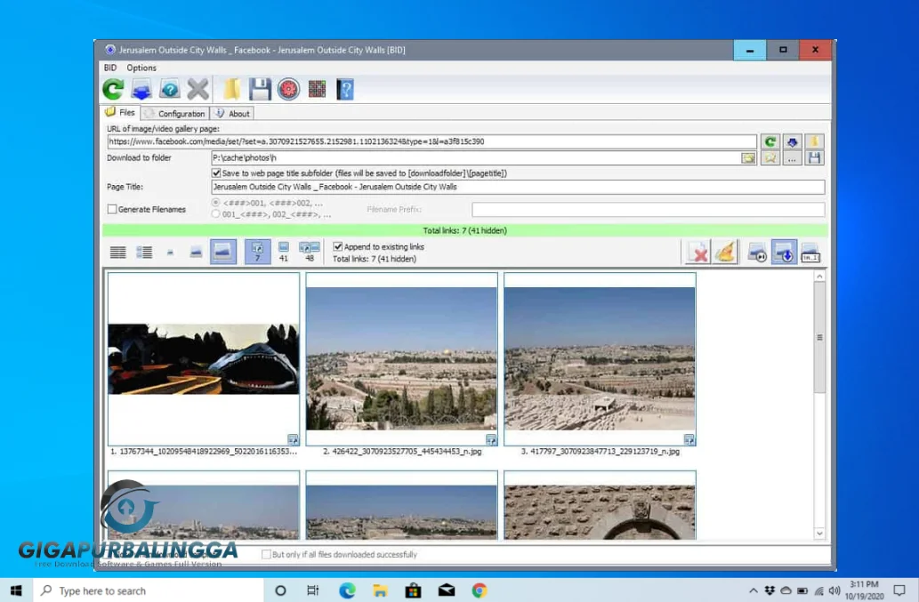Switch to the Files tab
The image size is (919, 602).
click(121, 112)
